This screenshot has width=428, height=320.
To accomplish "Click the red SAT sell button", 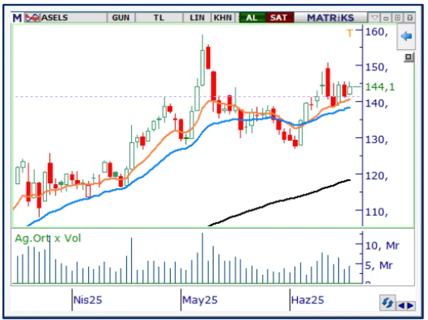I will click(x=279, y=18).
